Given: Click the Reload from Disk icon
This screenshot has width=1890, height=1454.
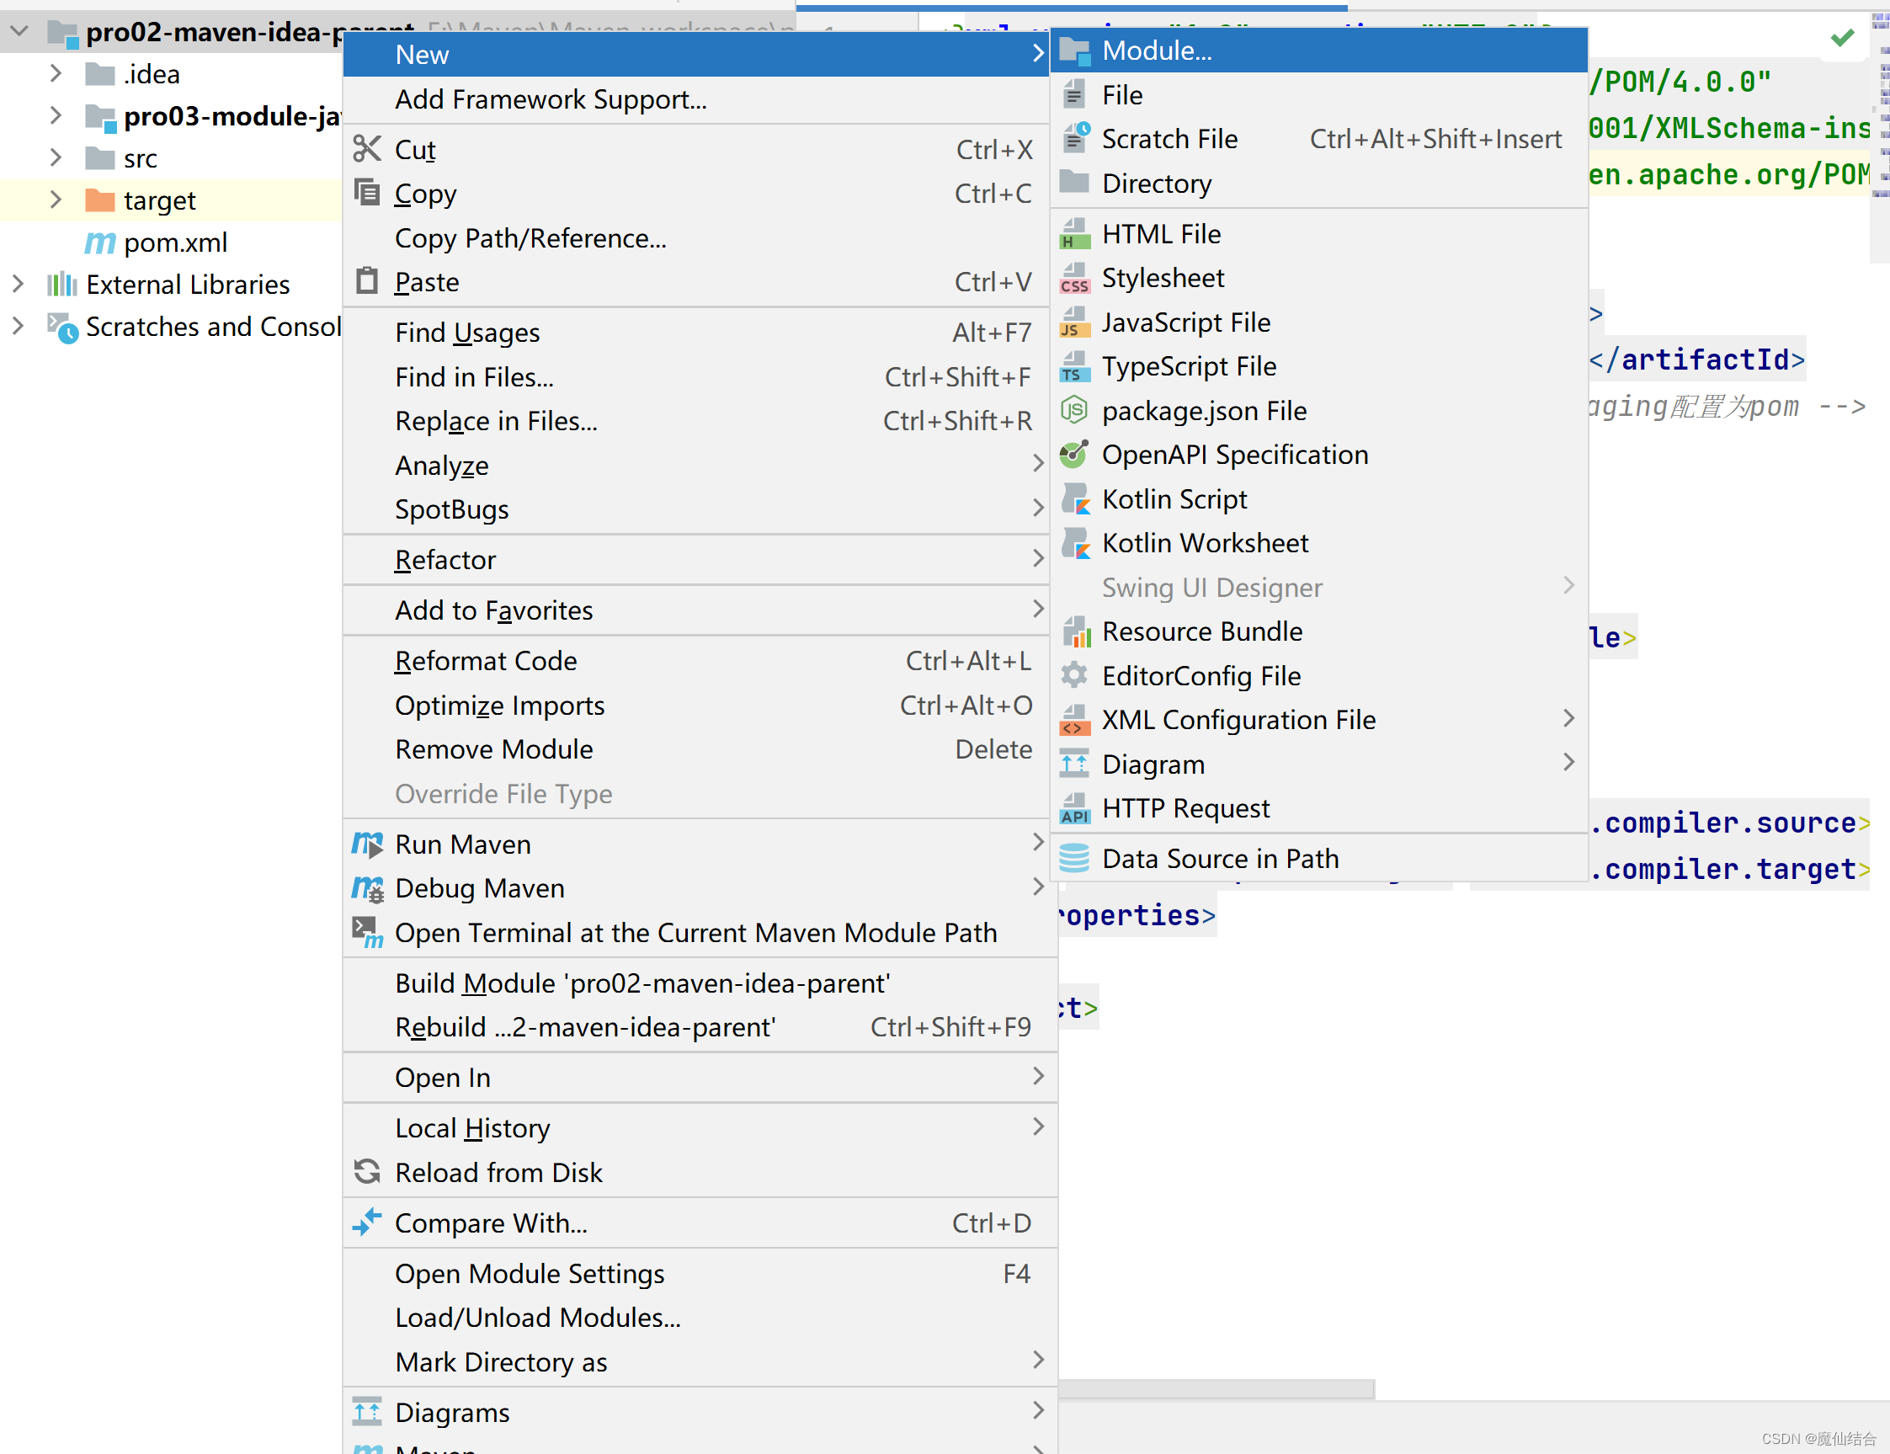Looking at the screenshot, I should point(367,1172).
